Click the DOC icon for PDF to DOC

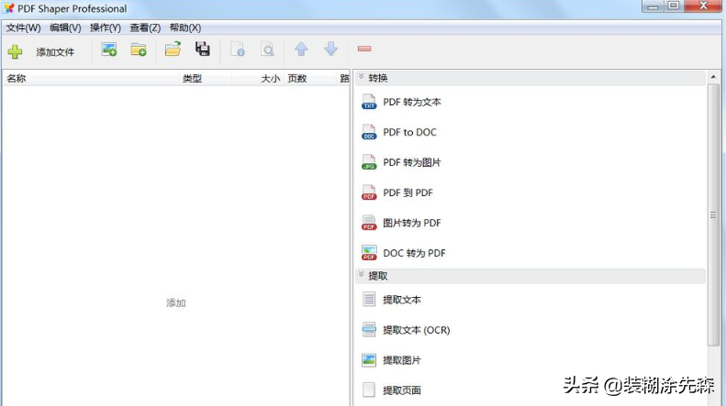click(x=369, y=132)
